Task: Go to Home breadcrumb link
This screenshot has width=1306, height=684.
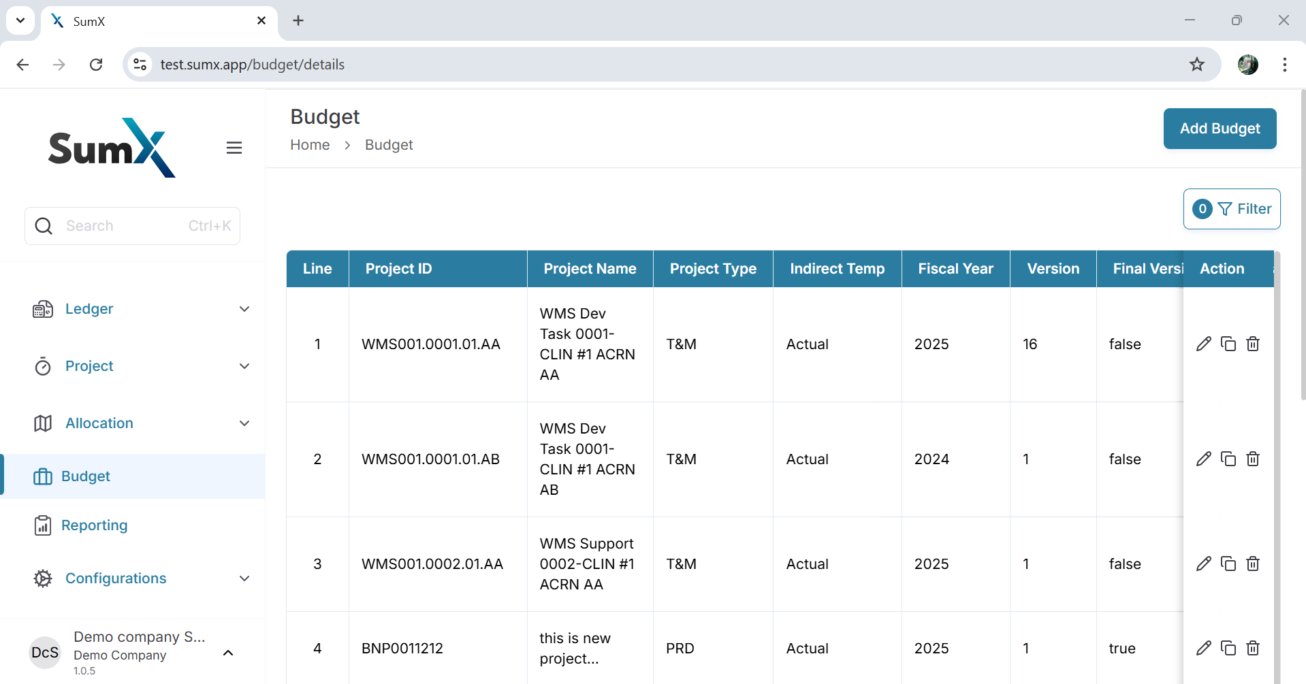Action: (310, 145)
